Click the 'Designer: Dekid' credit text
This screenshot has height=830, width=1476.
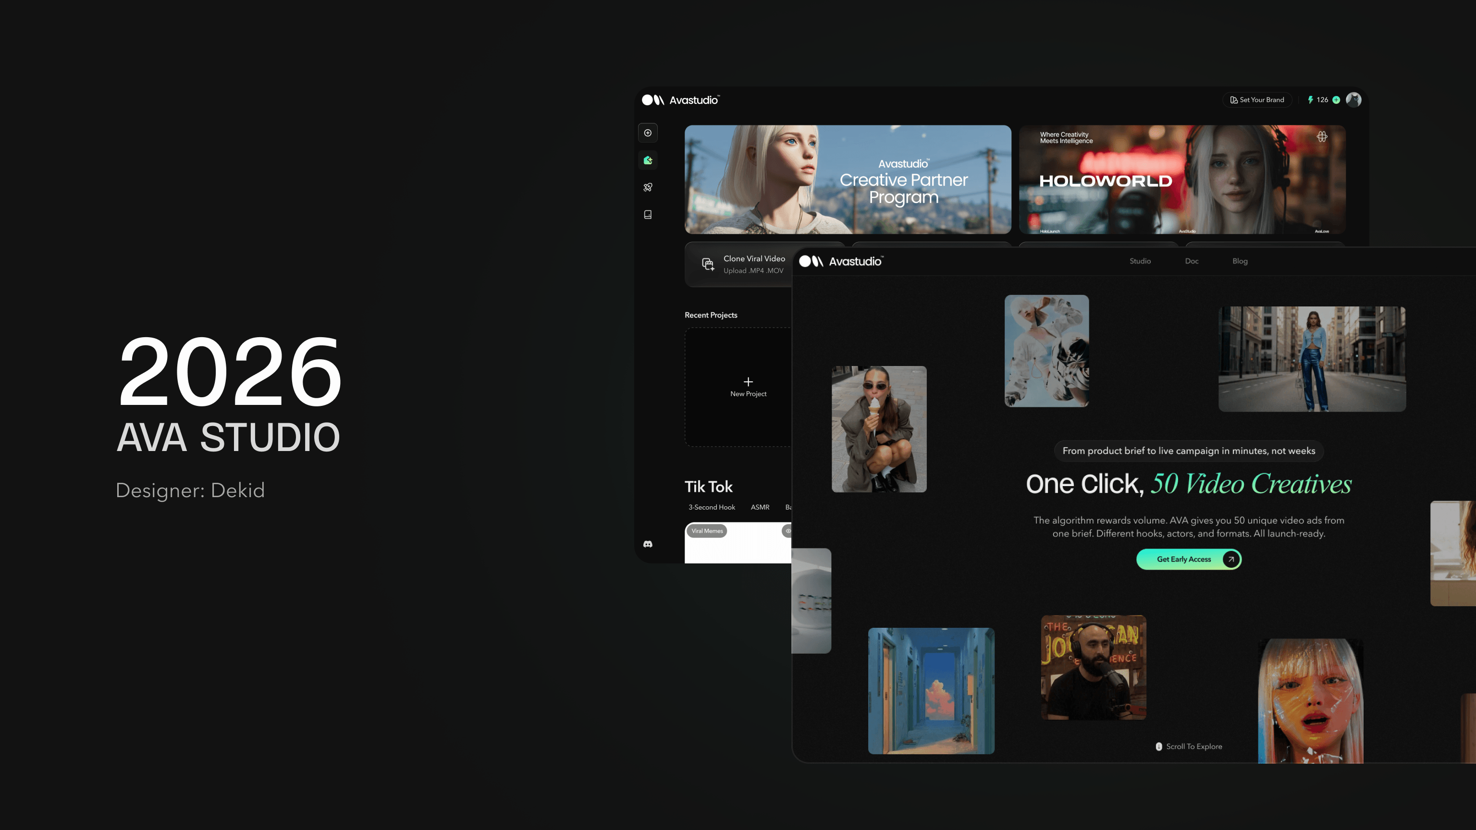click(x=190, y=490)
